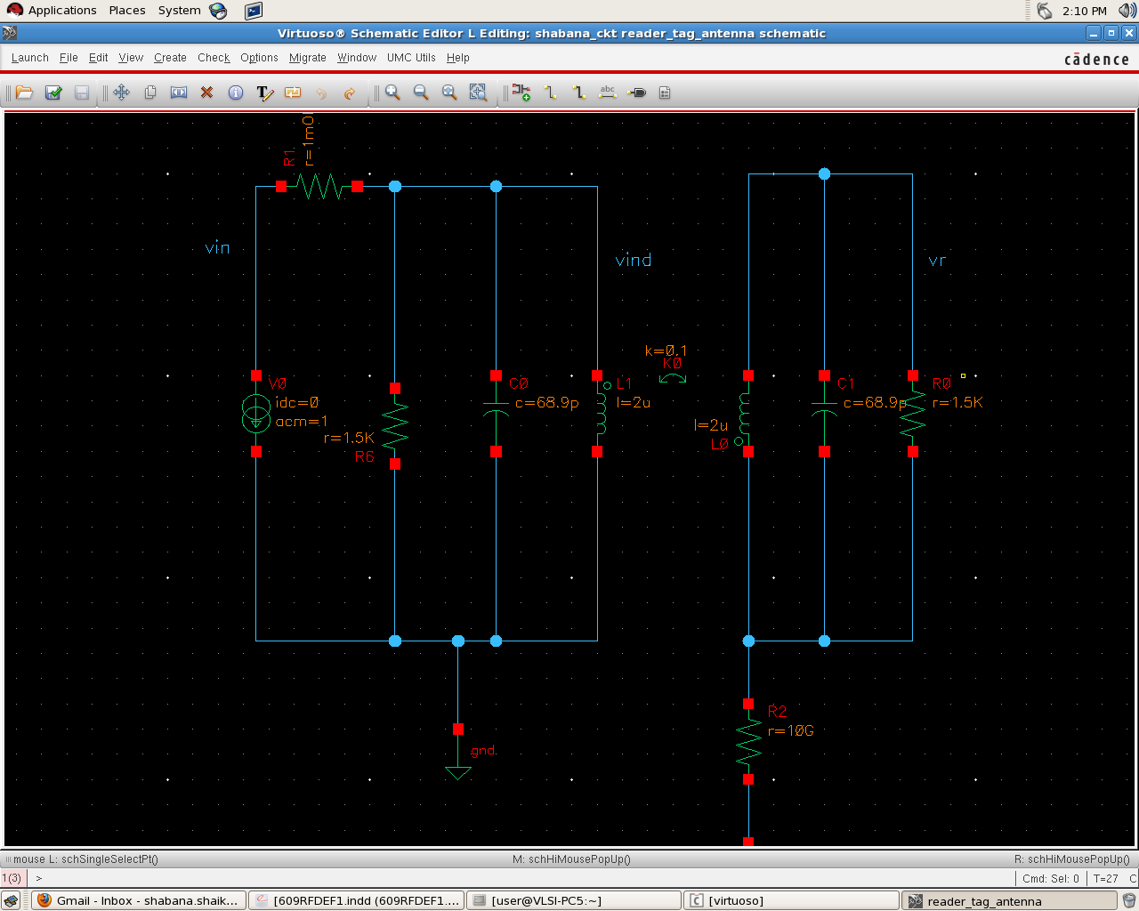
Task: Select the Create Wire Name abc icon
Action: (x=608, y=93)
